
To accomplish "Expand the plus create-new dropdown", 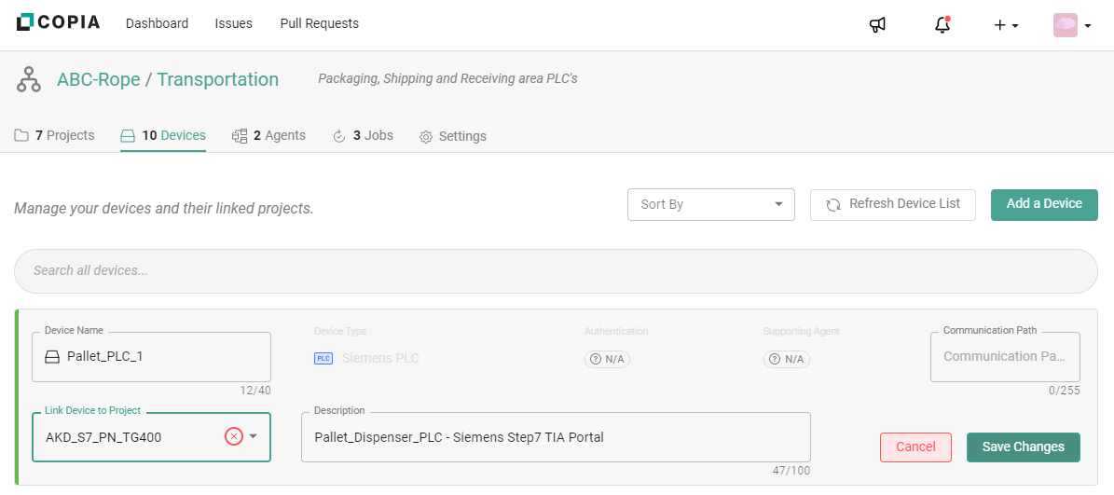I will pyautogui.click(x=1006, y=25).
